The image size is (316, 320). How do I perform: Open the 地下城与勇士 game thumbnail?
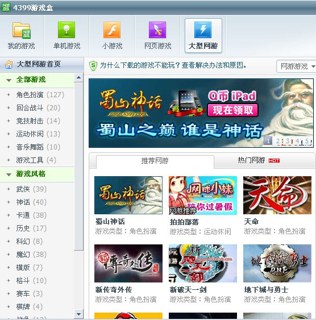tap(277, 263)
